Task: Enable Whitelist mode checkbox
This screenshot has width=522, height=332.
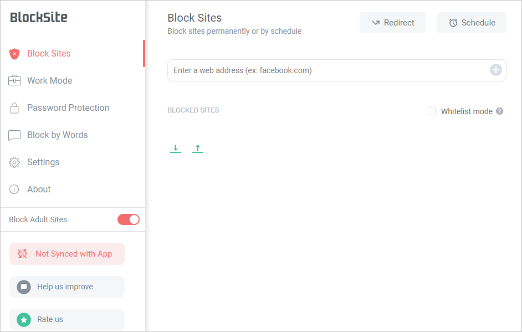Action: click(432, 111)
